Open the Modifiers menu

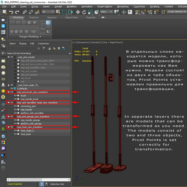pos(72,6)
